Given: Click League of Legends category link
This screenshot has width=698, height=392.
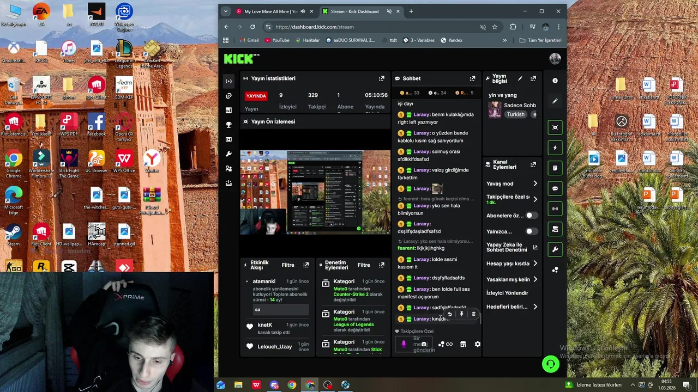Looking at the screenshot, I should (353, 324).
